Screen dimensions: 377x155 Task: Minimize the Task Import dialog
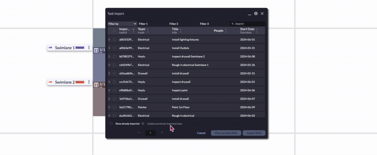click(250, 14)
